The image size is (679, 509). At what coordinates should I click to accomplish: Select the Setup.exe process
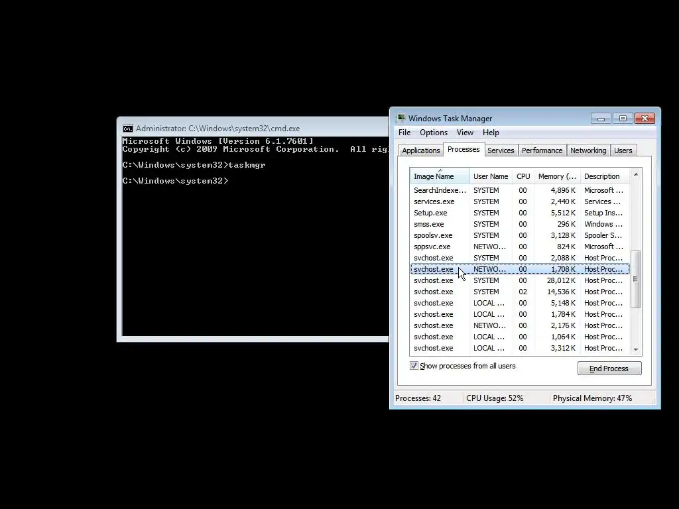point(520,213)
